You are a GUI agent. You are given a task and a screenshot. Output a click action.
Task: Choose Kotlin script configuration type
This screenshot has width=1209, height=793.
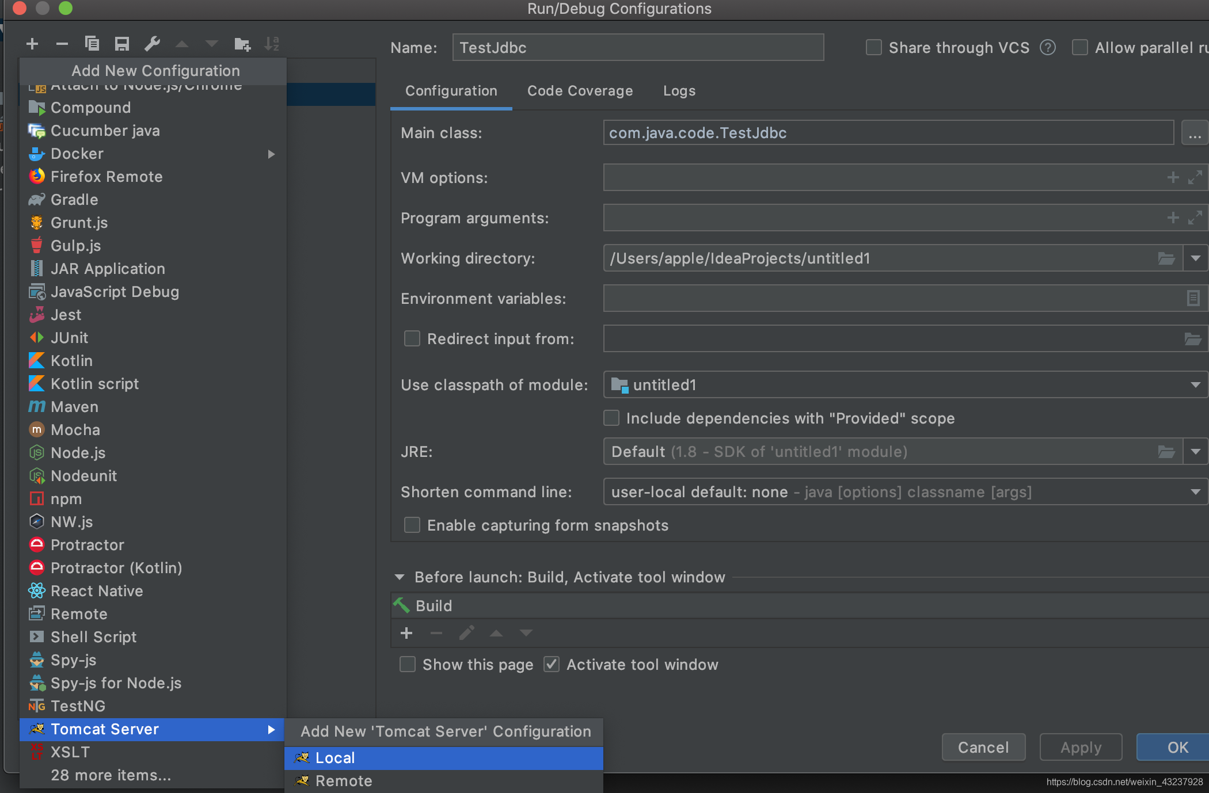pyautogui.click(x=153, y=384)
